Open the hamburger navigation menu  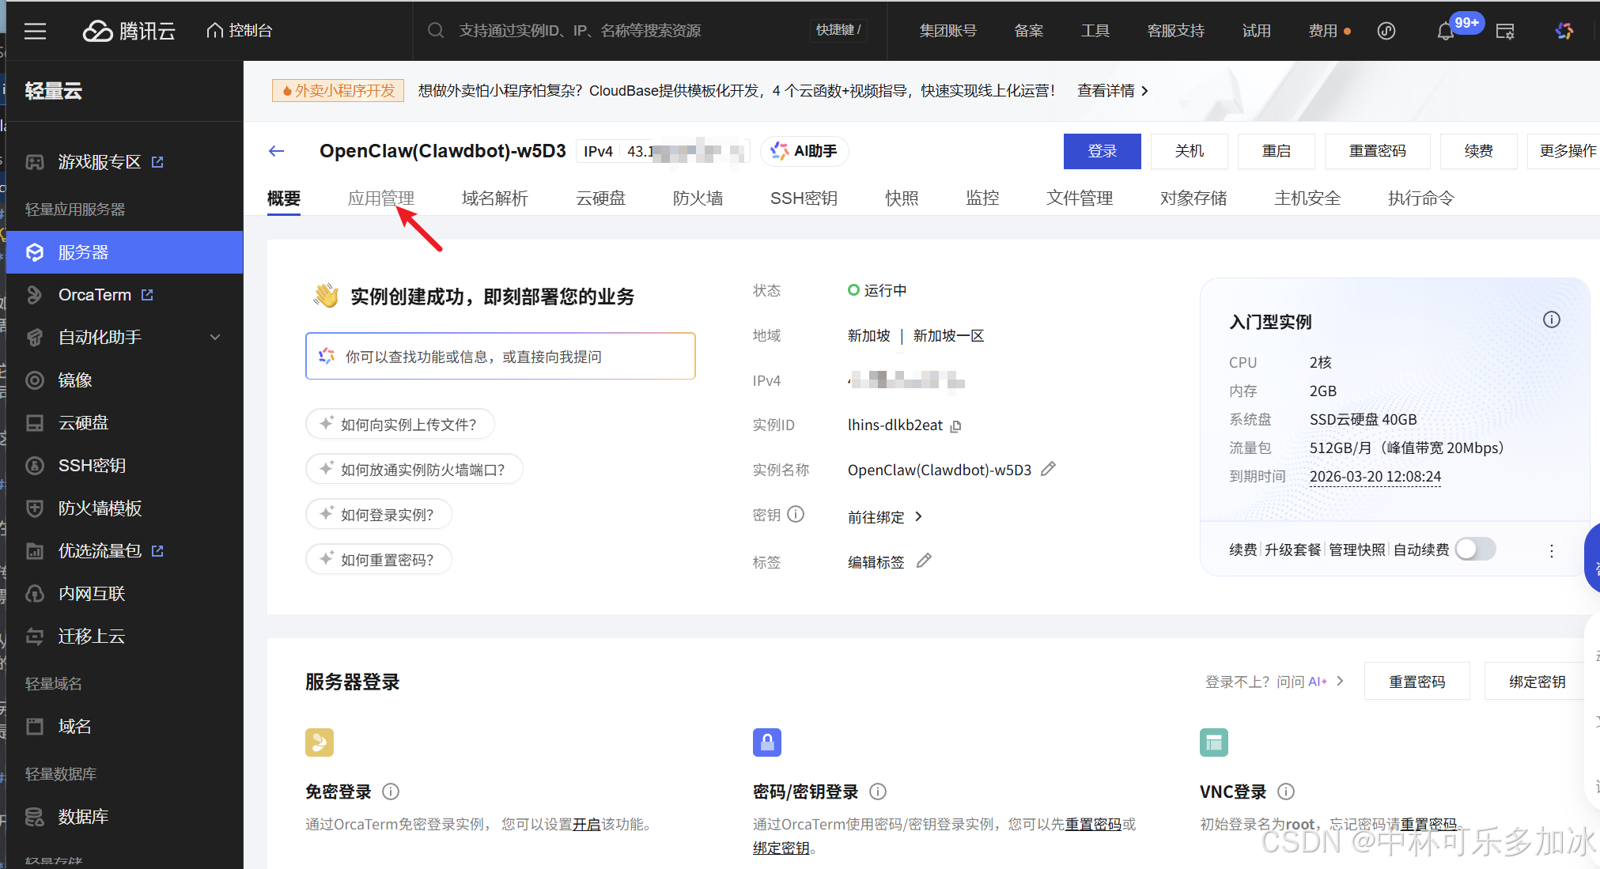click(35, 31)
